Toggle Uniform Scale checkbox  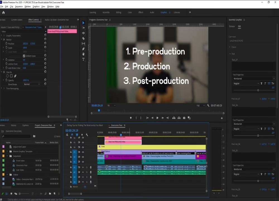point(24,56)
